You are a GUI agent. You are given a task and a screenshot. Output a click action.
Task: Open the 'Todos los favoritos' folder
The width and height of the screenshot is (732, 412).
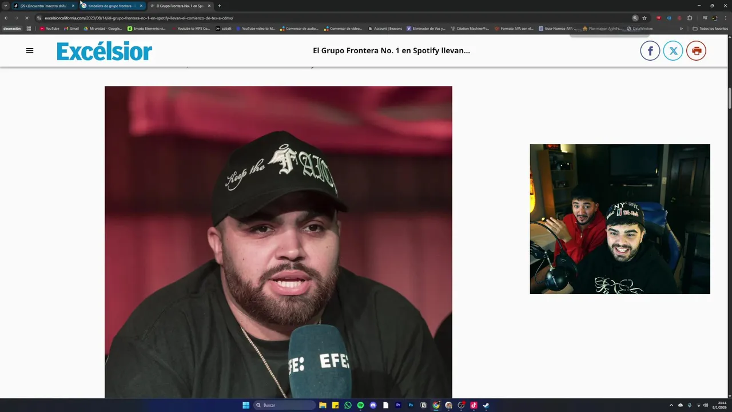click(710, 29)
